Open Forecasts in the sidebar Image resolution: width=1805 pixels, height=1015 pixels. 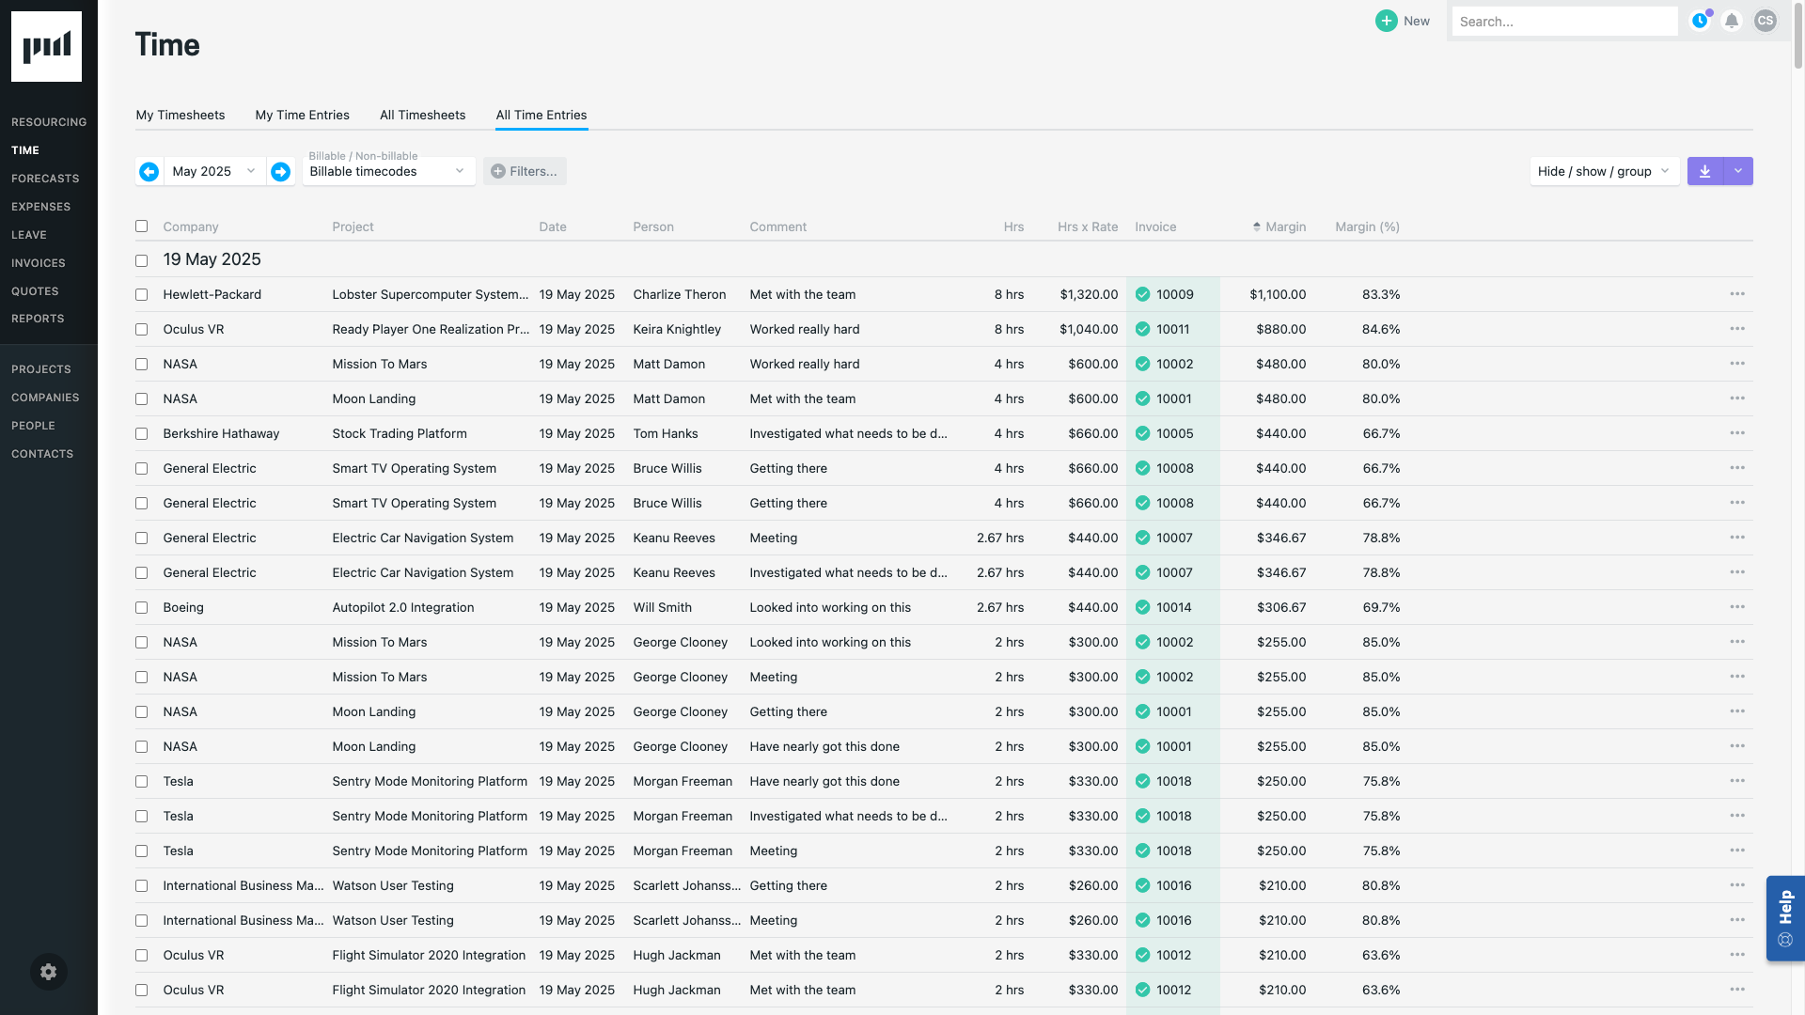[45, 179]
